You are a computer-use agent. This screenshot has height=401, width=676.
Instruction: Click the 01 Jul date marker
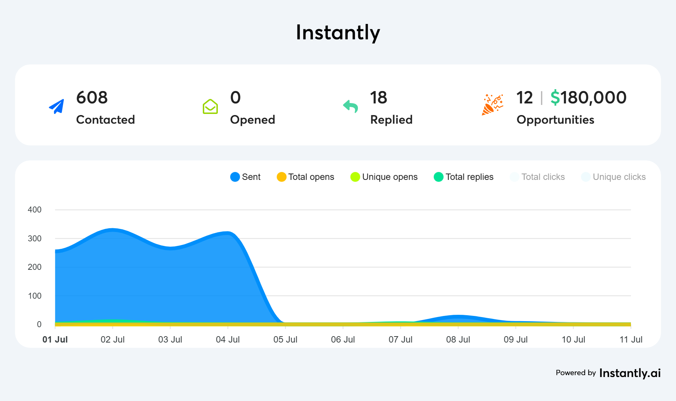pos(55,340)
